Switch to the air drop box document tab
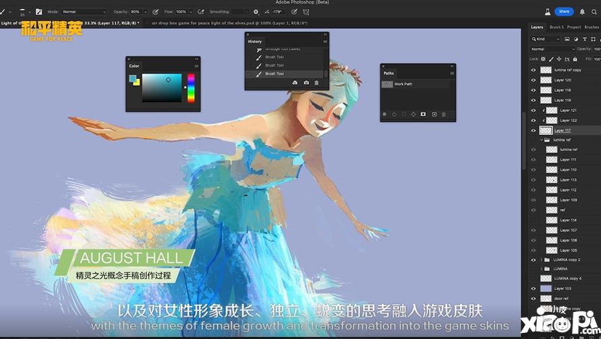This screenshot has height=339, width=601. pos(229,23)
